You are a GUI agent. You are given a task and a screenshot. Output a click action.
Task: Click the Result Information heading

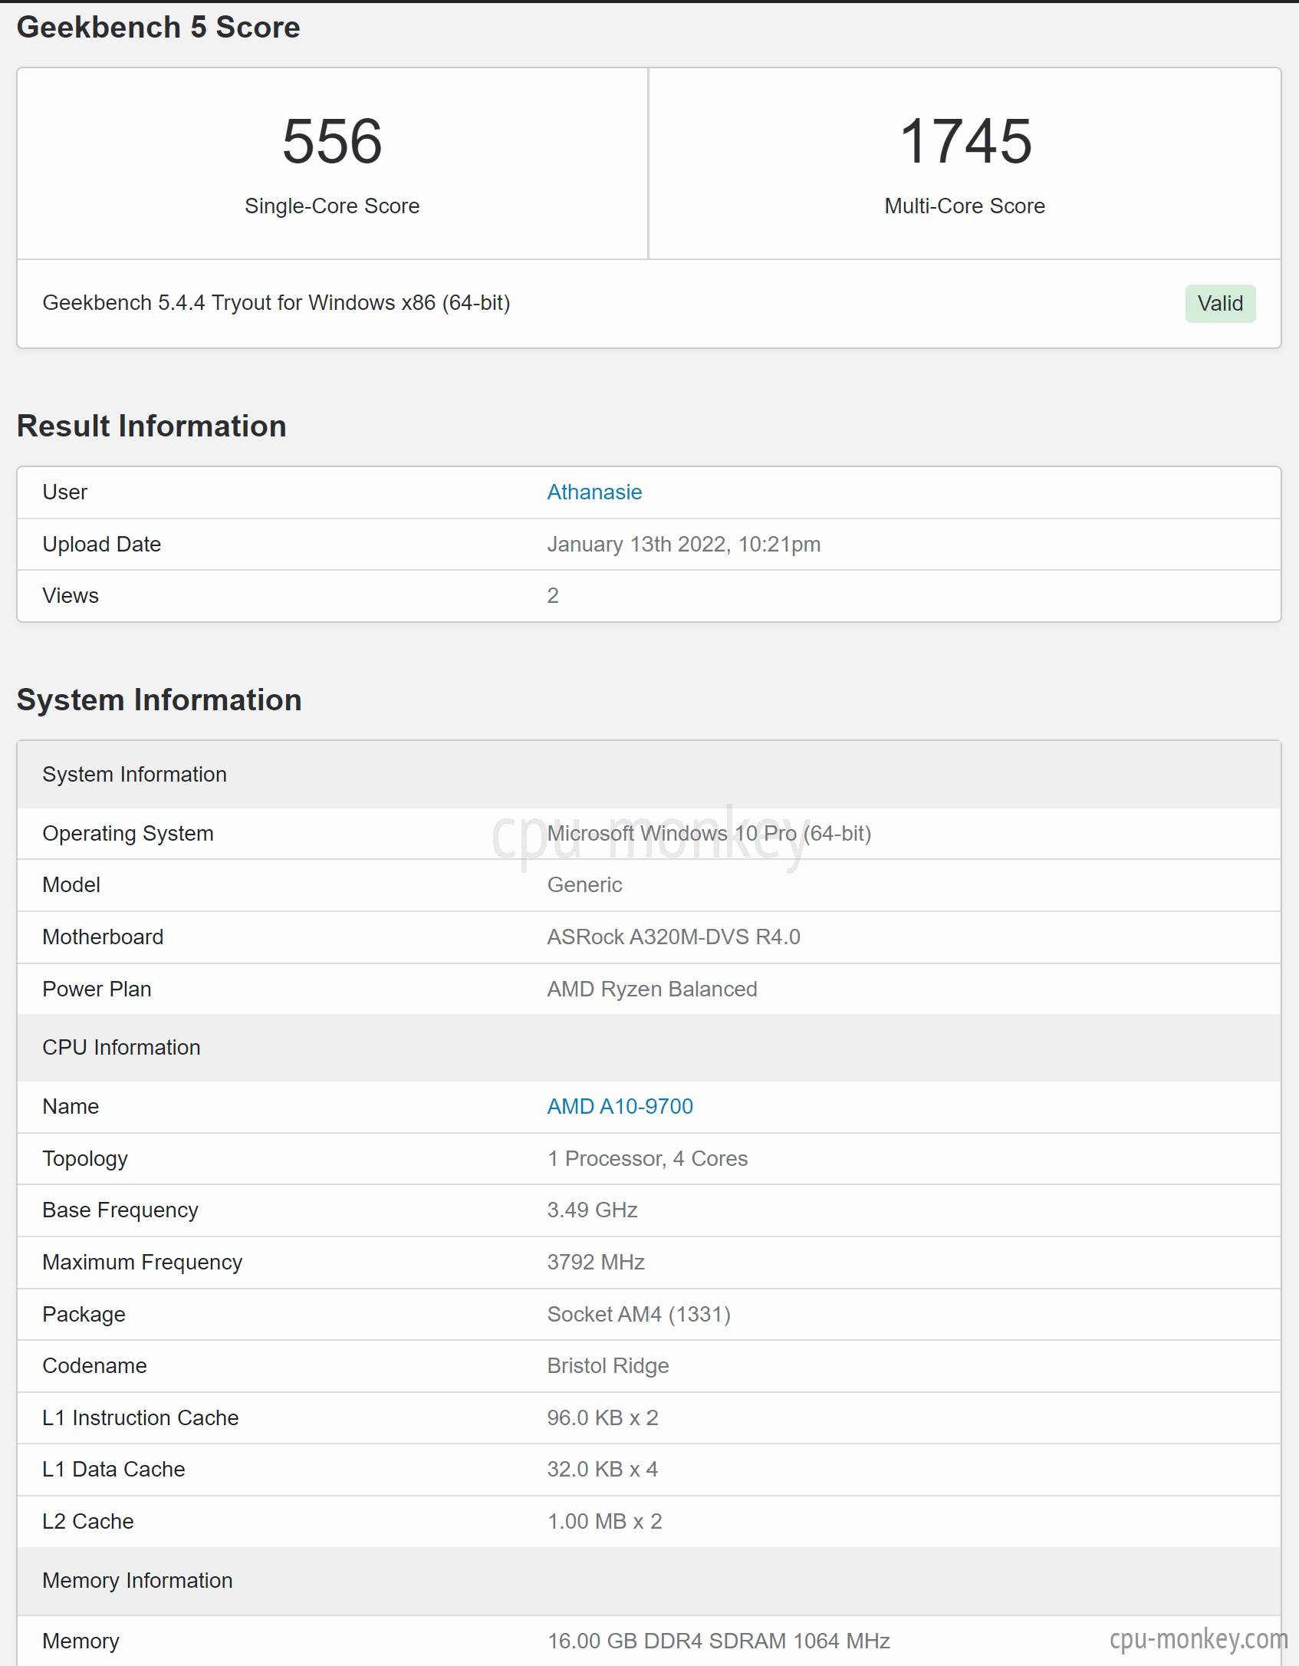point(152,426)
